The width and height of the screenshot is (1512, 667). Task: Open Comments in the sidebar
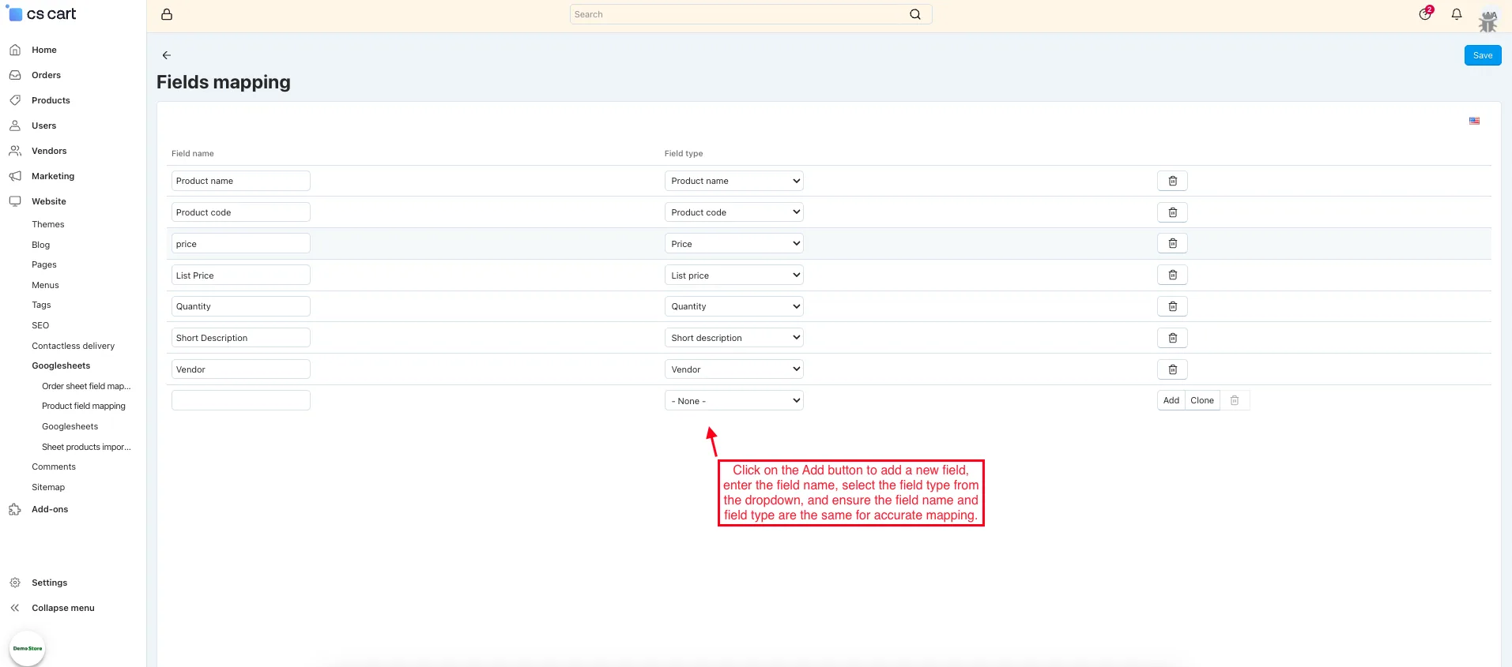pyautogui.click(x=54, y=467)
